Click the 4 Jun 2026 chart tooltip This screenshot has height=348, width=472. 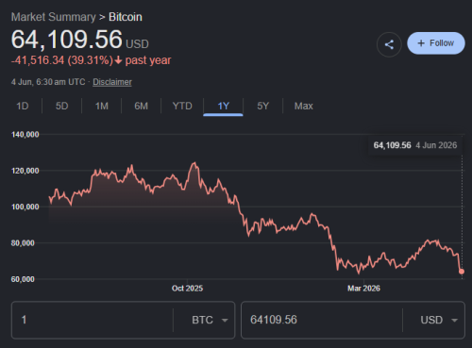pos(415,145)
